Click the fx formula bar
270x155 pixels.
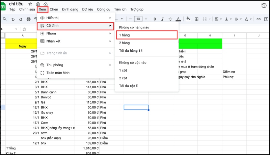tap(25, 29)
